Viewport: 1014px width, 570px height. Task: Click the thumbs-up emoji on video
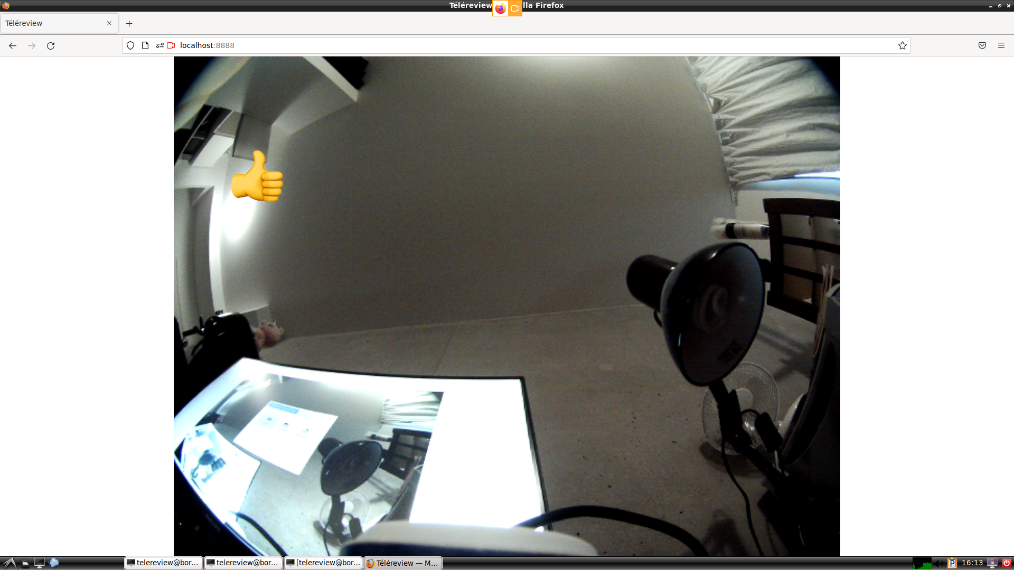point(257,177)
